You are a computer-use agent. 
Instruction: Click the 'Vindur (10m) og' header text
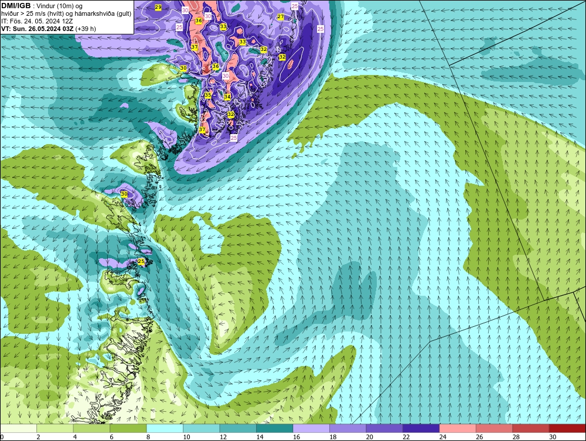(59, 6)
